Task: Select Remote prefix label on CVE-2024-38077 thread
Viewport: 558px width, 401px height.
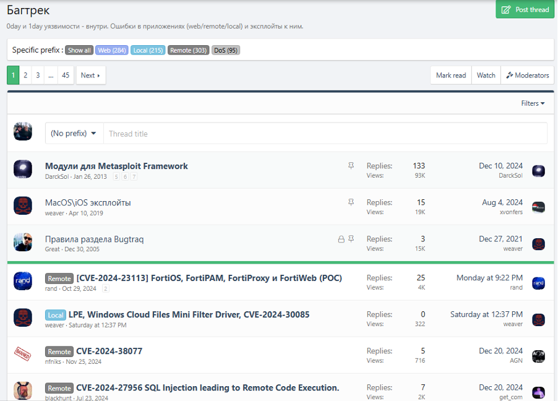Action: click(x=59, y=351)
